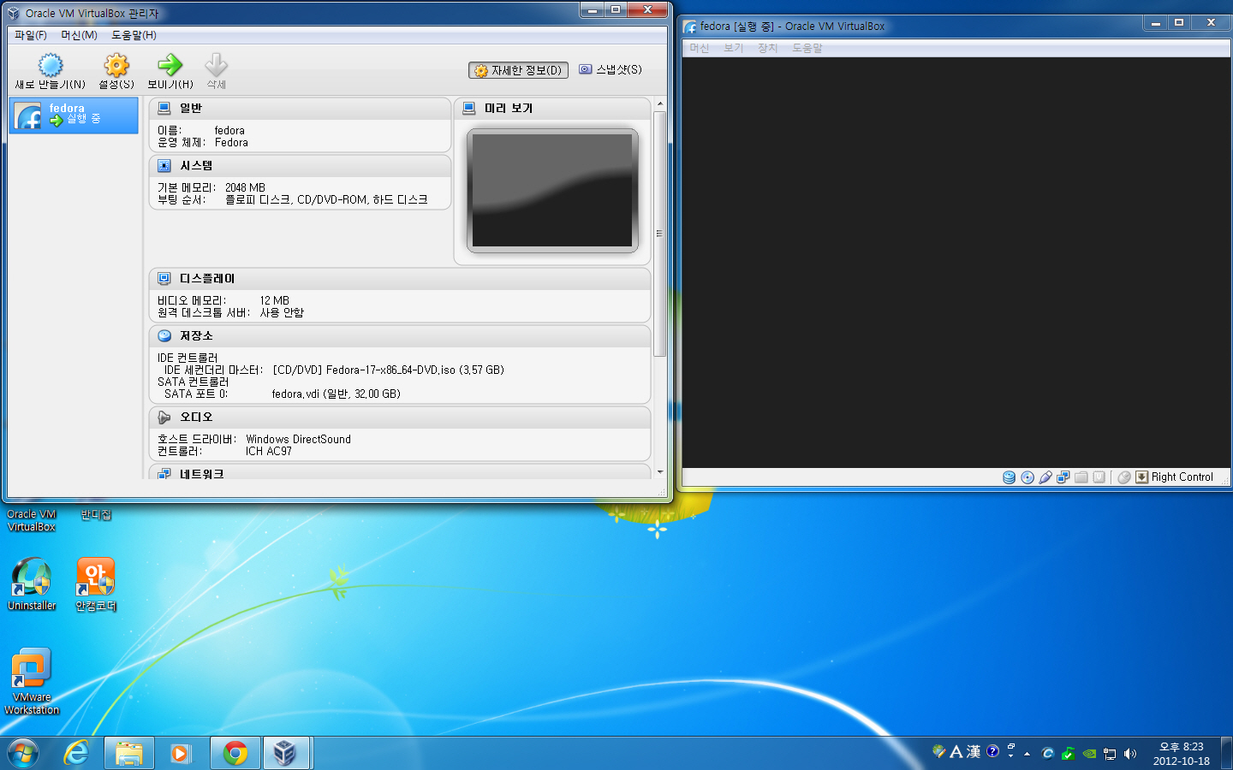Image resolution: width=1233 pixels, height=770 pixels.
Task: Click the VirtualBox cube taskbar button
Action: point(285,753)
